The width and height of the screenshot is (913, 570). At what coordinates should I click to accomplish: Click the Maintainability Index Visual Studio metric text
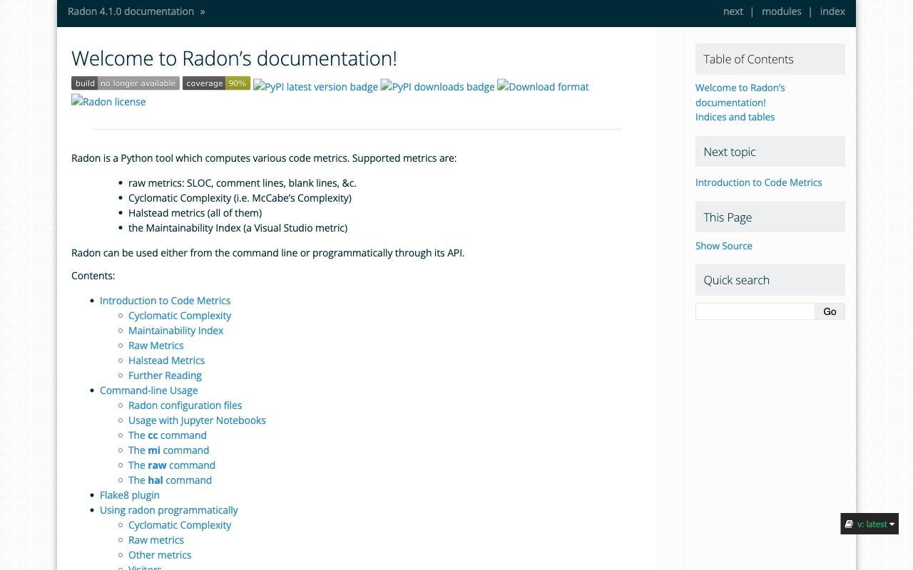click(x=238, y=228)
